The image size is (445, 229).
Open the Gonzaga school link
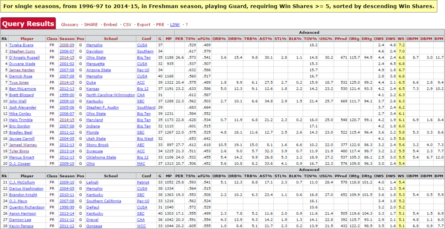pyautogui.click(x=93, y=226)
